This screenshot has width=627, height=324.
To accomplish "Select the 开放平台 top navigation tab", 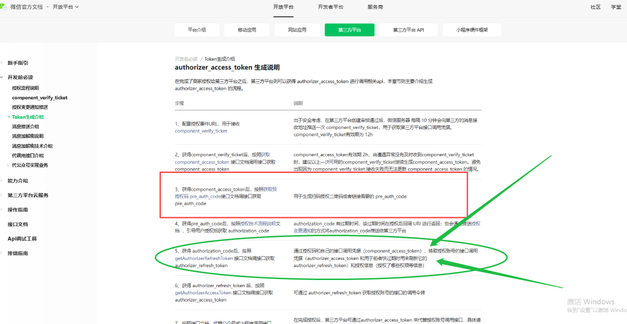I will (283, 7).
